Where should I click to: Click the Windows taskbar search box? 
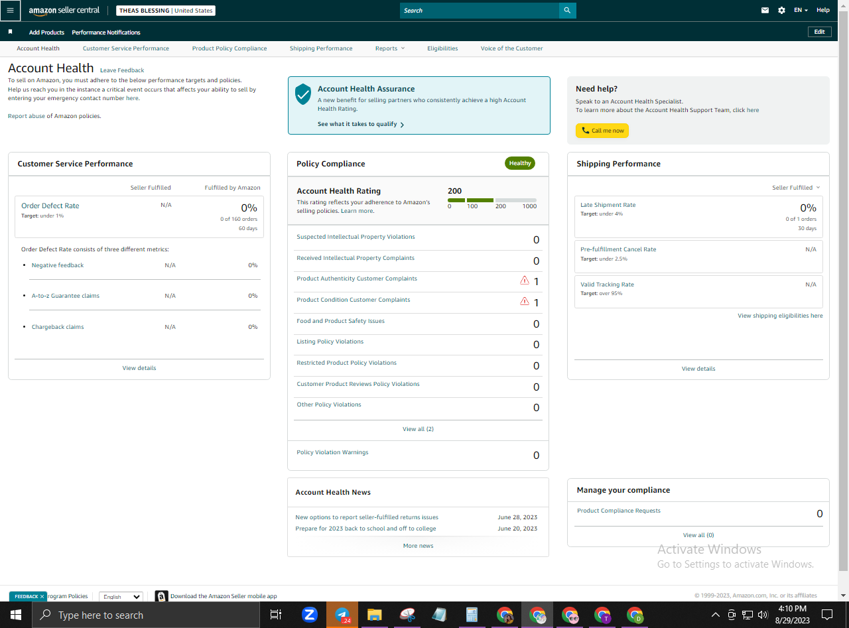(x=145, y=615)
